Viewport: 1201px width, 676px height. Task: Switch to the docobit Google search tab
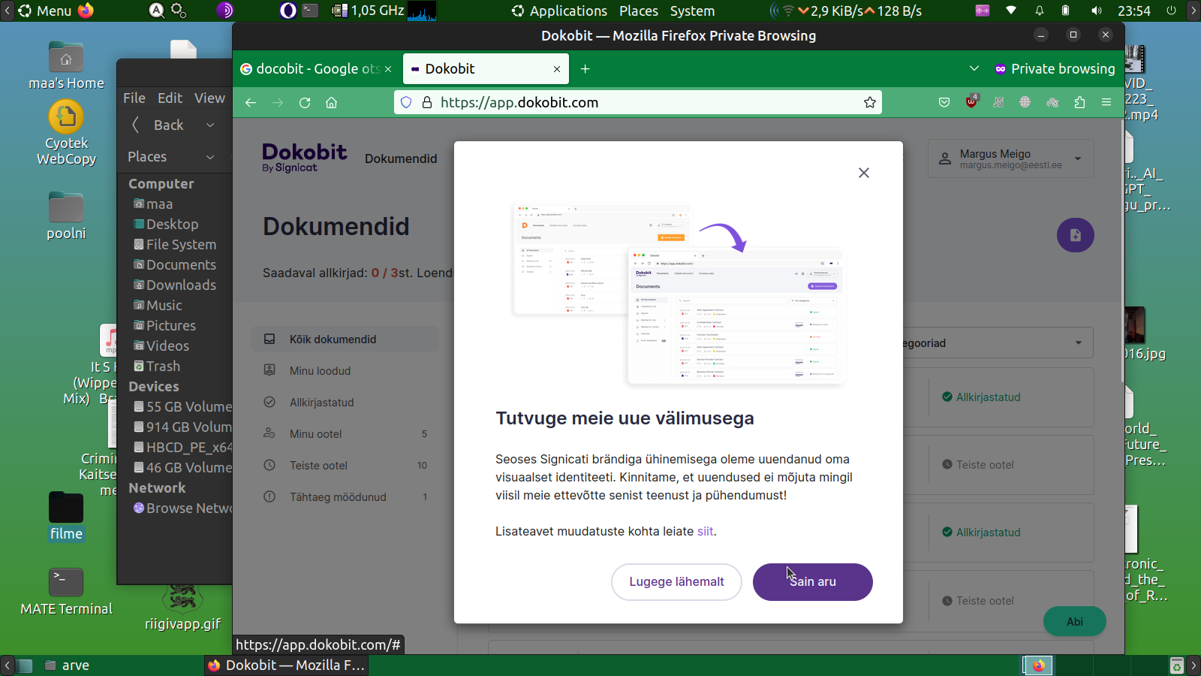(316, 69)
